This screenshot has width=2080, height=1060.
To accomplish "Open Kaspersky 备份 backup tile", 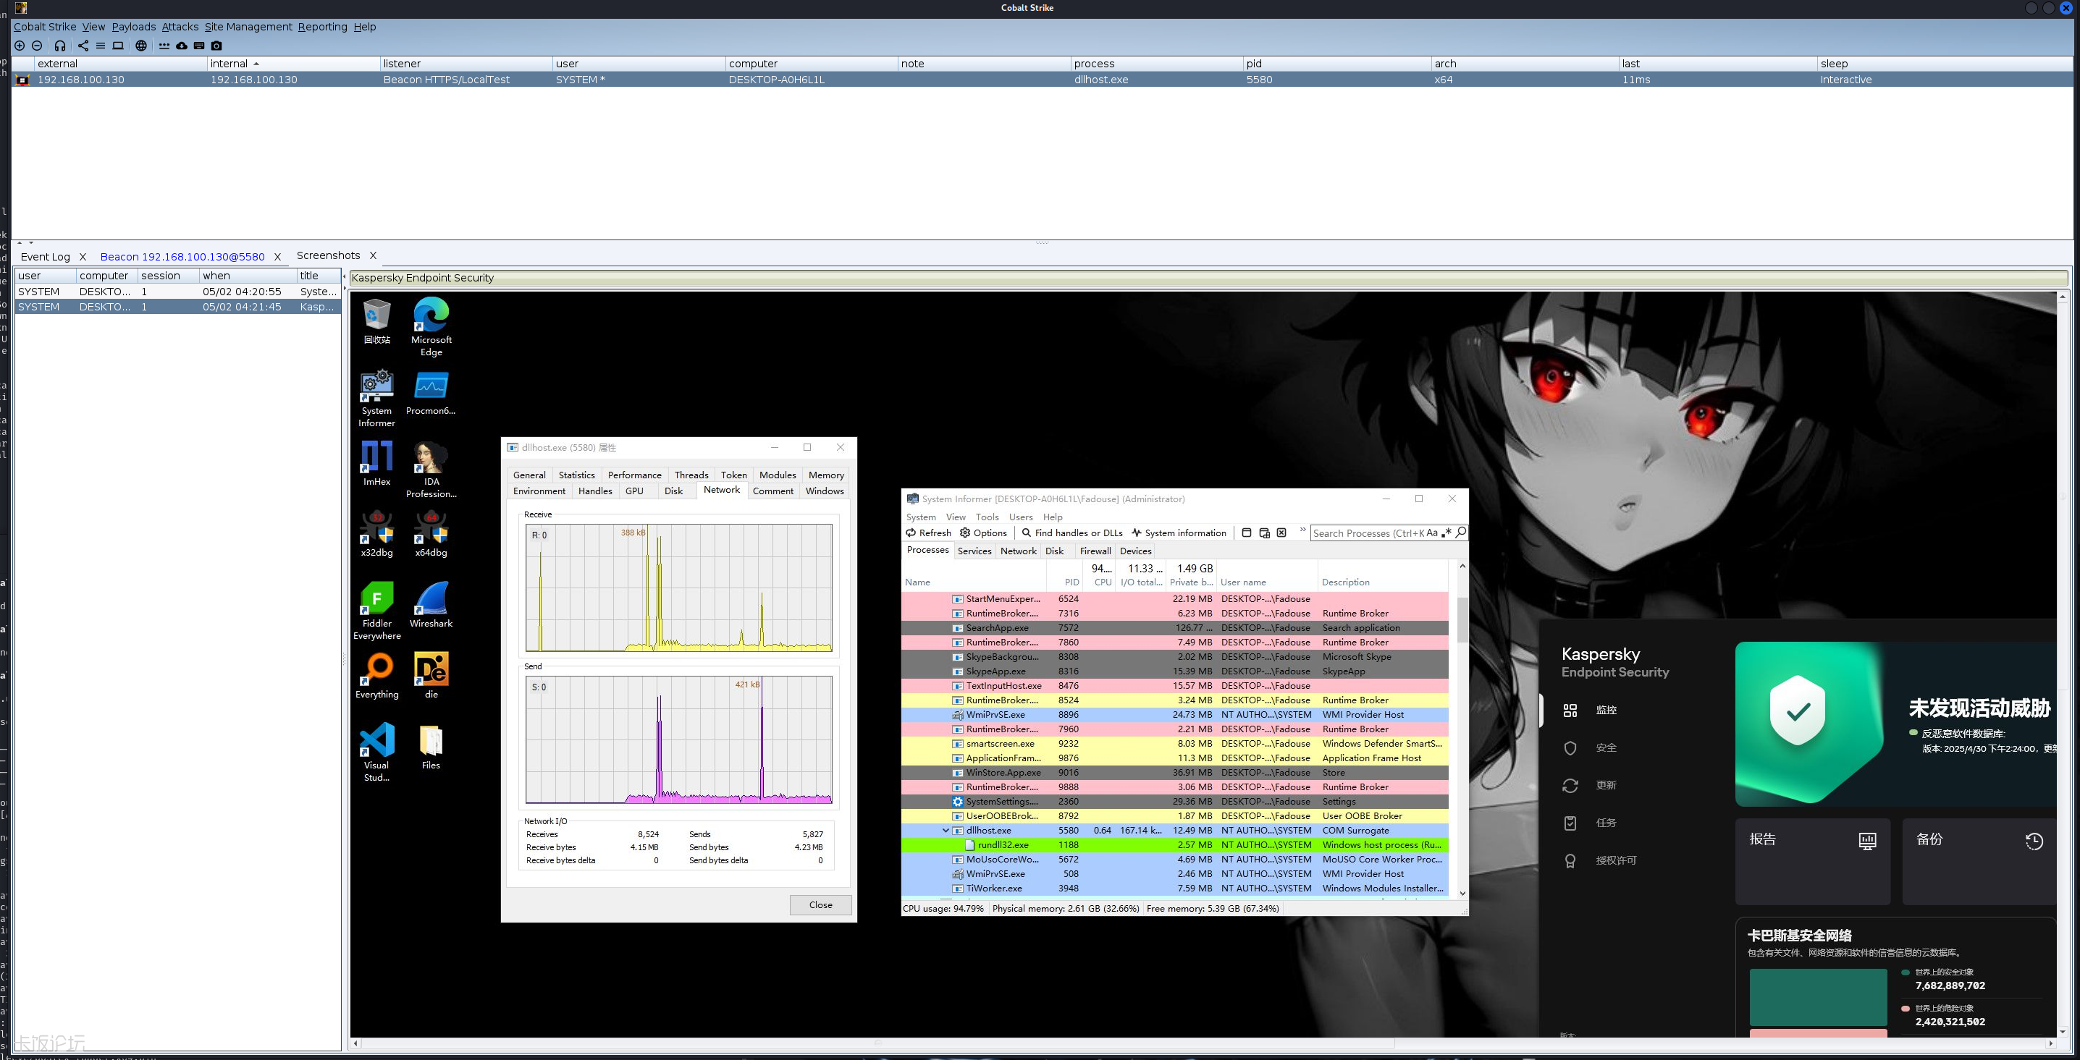I will coord(1979,862).
